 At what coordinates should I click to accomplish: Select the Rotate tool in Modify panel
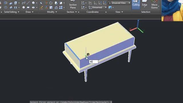click(x=51, y=3)
